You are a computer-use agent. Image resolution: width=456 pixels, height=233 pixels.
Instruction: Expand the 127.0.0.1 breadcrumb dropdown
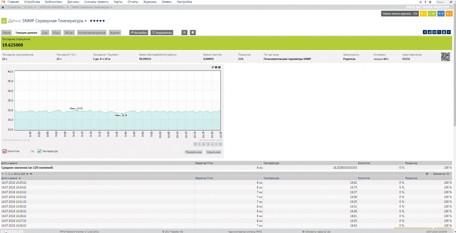click(35, 7)
